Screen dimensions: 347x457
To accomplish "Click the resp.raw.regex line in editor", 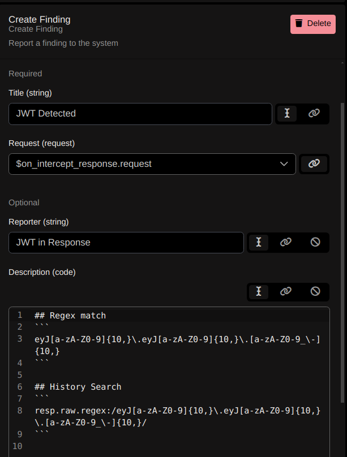I will (x=178, y=417).
